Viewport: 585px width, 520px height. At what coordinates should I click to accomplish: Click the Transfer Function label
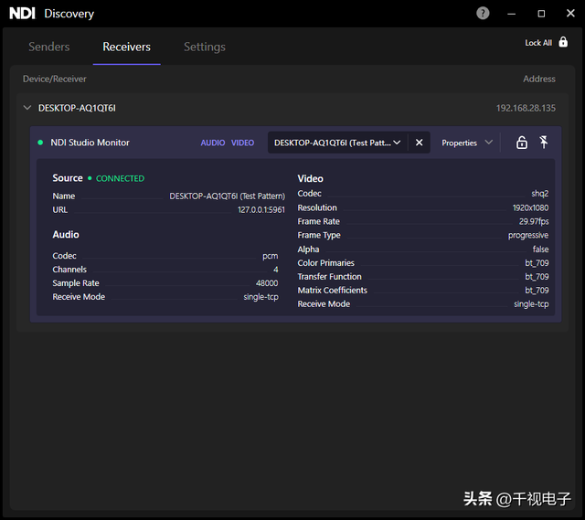329,277
